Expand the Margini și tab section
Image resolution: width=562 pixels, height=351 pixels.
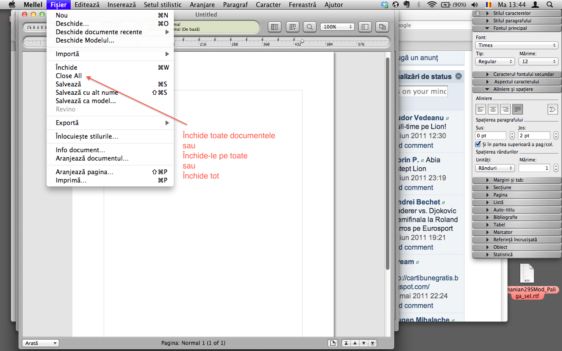(x=517, y=180)
